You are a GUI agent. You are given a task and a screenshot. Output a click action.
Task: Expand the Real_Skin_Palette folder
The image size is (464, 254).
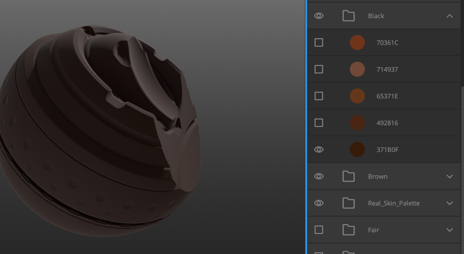pyautogui.click(x=450, y=203)
